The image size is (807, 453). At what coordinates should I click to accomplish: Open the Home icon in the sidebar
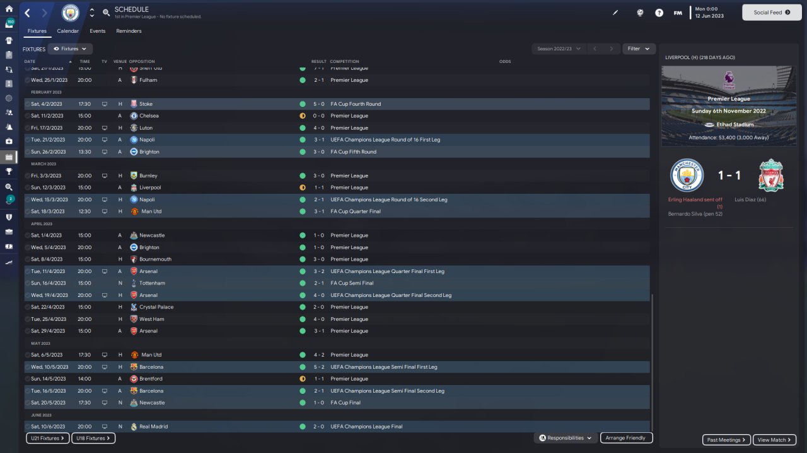tap(9, 9)
